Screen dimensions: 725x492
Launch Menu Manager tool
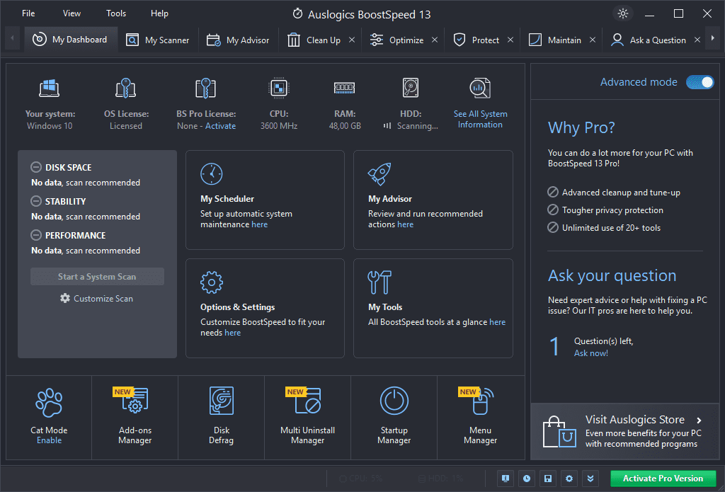(481, 418)
